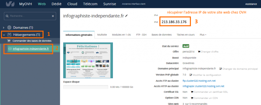Click the Indisponible boost value
This screenshot has height=105, width=261.
[189, 58]
